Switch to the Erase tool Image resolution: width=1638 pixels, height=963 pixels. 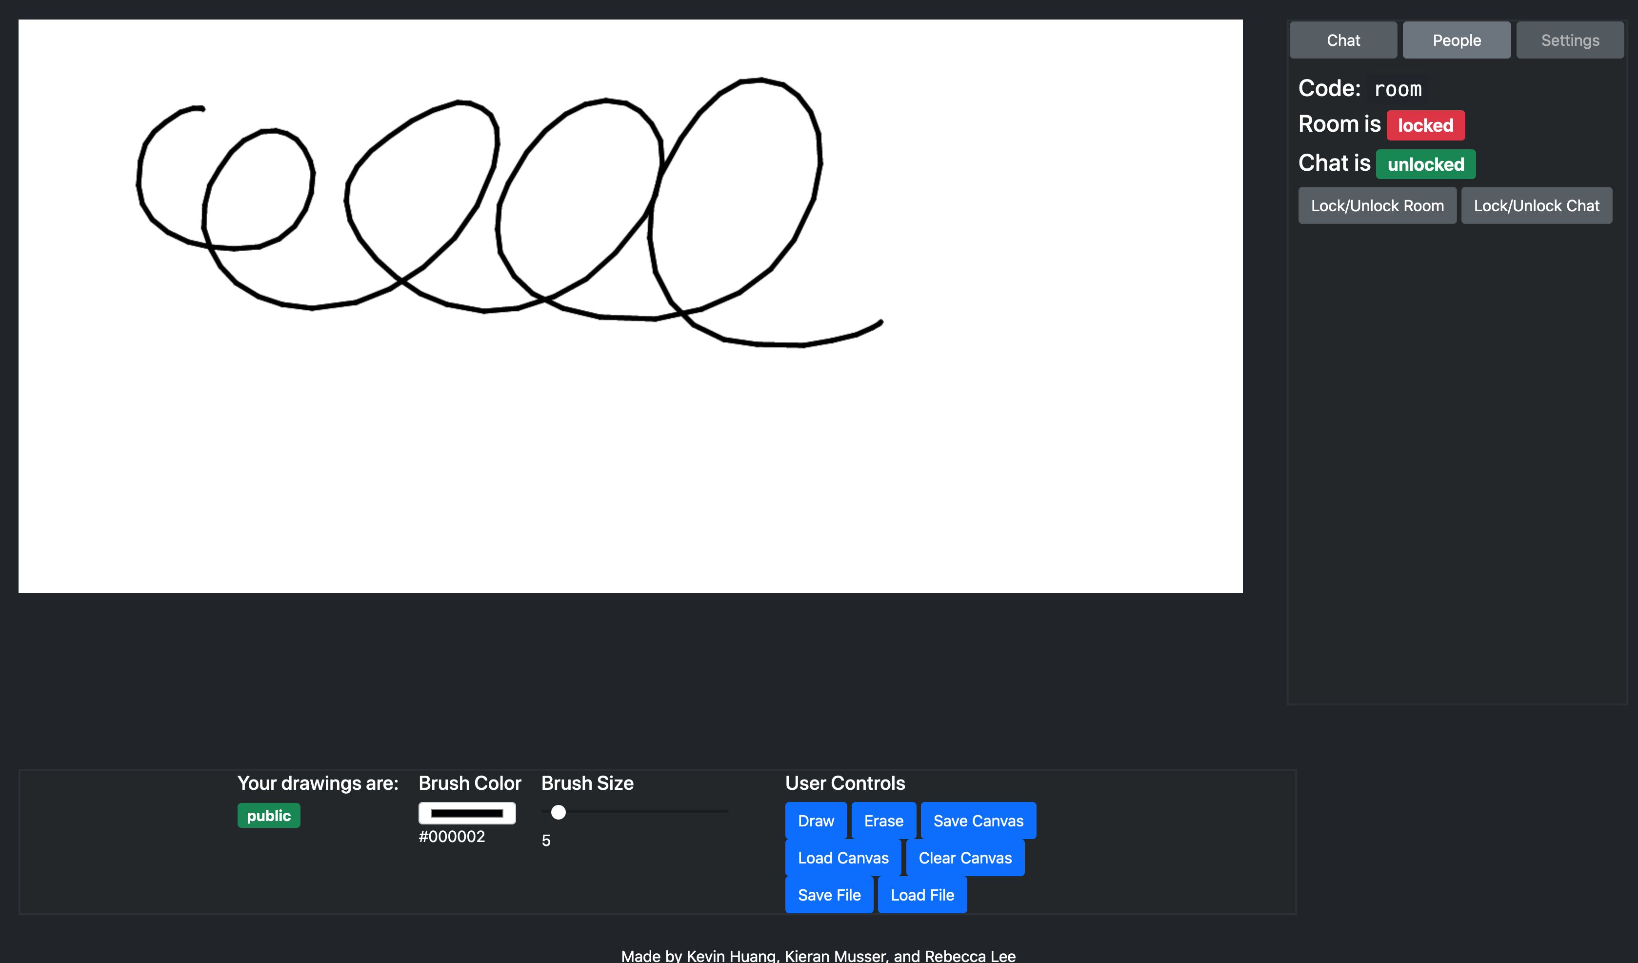(883, 821)
